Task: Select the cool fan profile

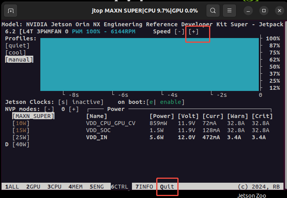Action: 16,53
